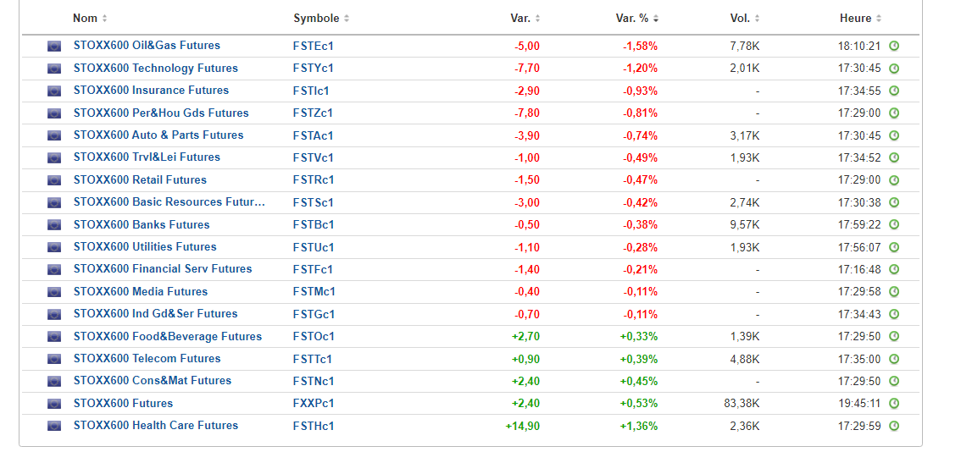Sort by the Vol. column header
961x463 pixels.
pyautogui.click(x=745, y=19)
